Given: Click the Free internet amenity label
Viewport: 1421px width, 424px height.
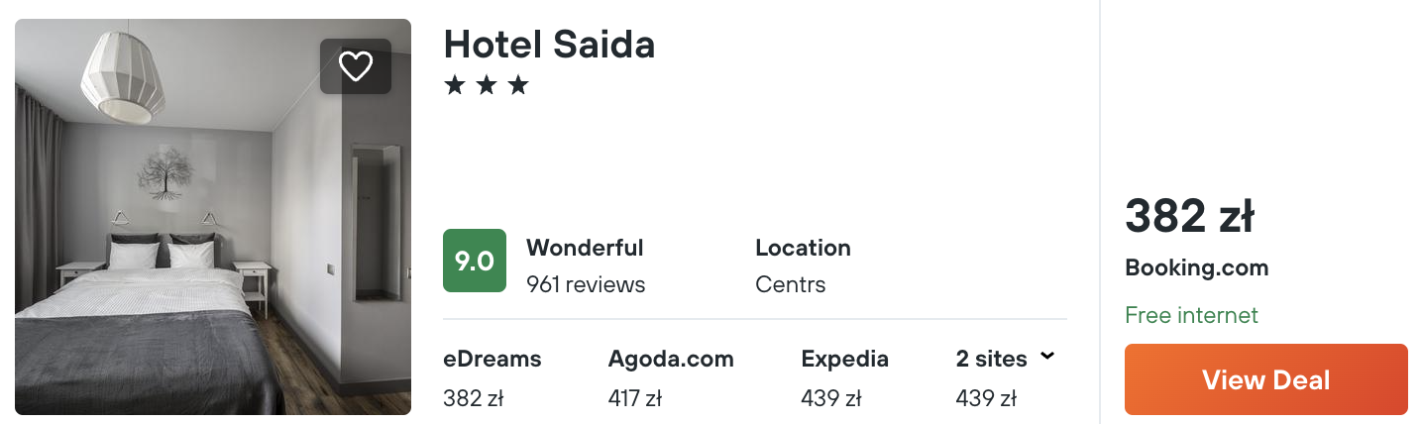Looking at the screenshot, I should point(1191,315).
